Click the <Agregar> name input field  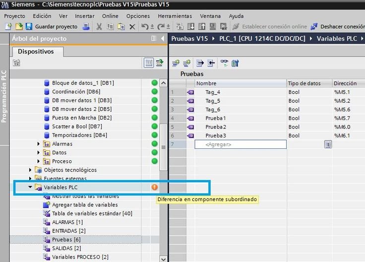coord(241,144)
